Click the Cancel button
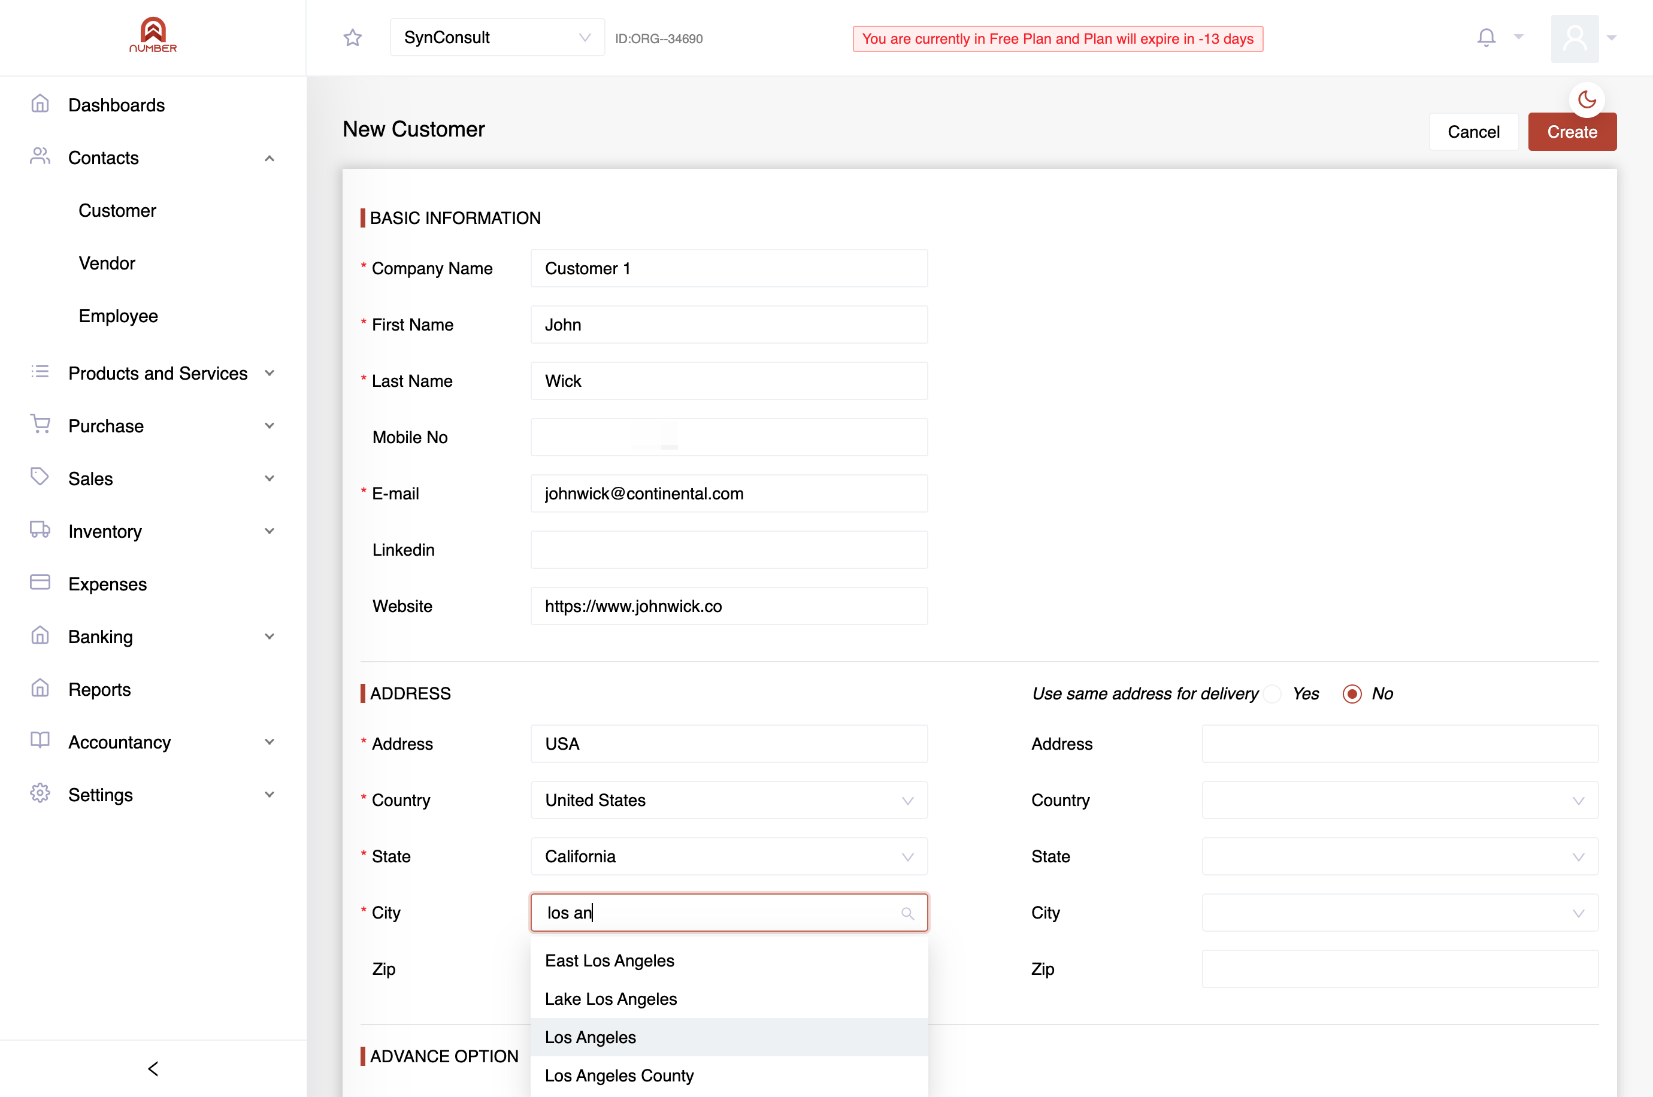Screen dimensions: 1653x1097 tap(1474, 132)
